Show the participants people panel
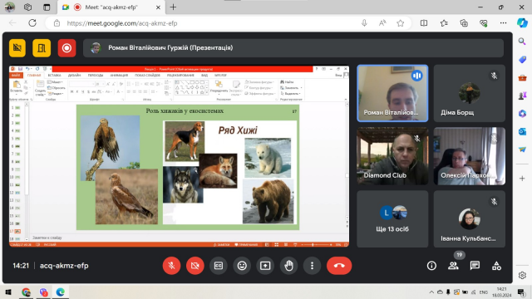 click(x=453, y=266)
